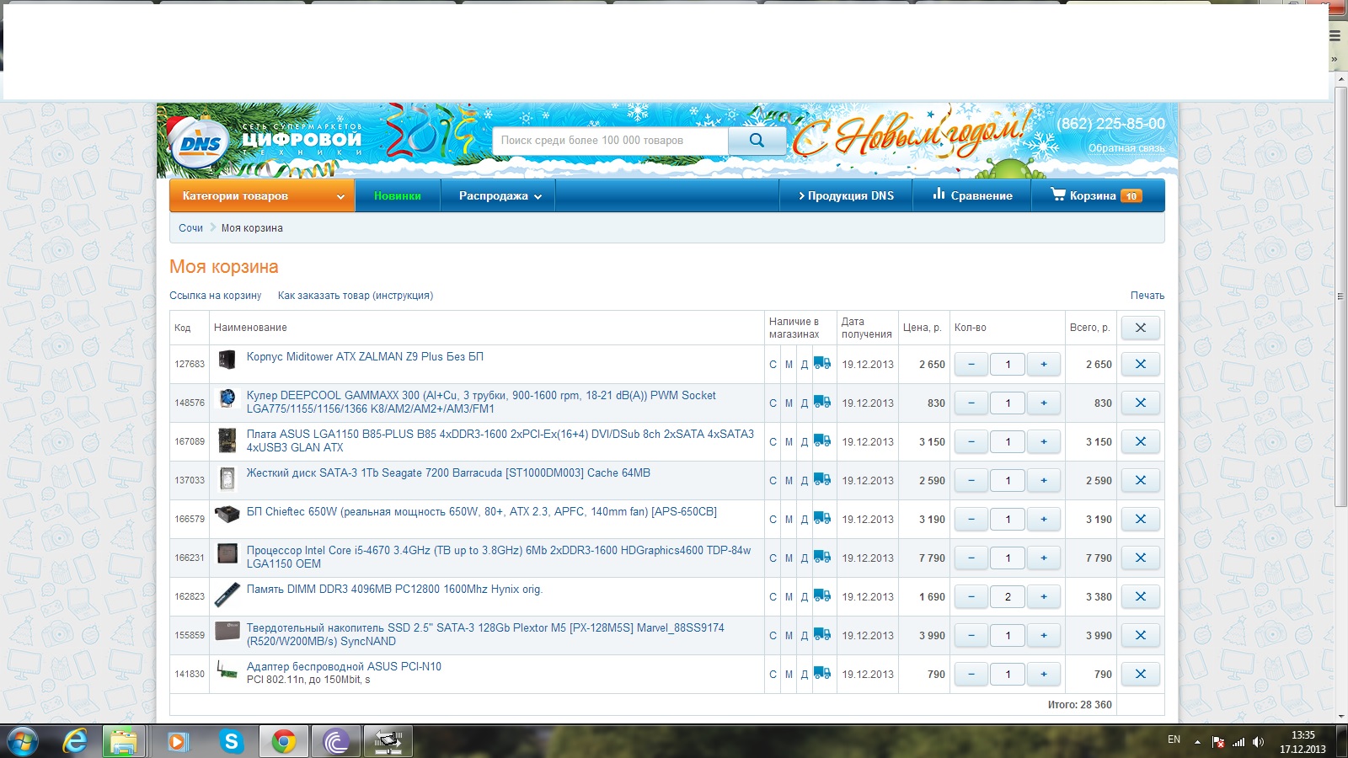The height and width of the screenshot is (758, 1348).
Task: Open Ссылка на корзину link
Action: (x=216, y=296)
